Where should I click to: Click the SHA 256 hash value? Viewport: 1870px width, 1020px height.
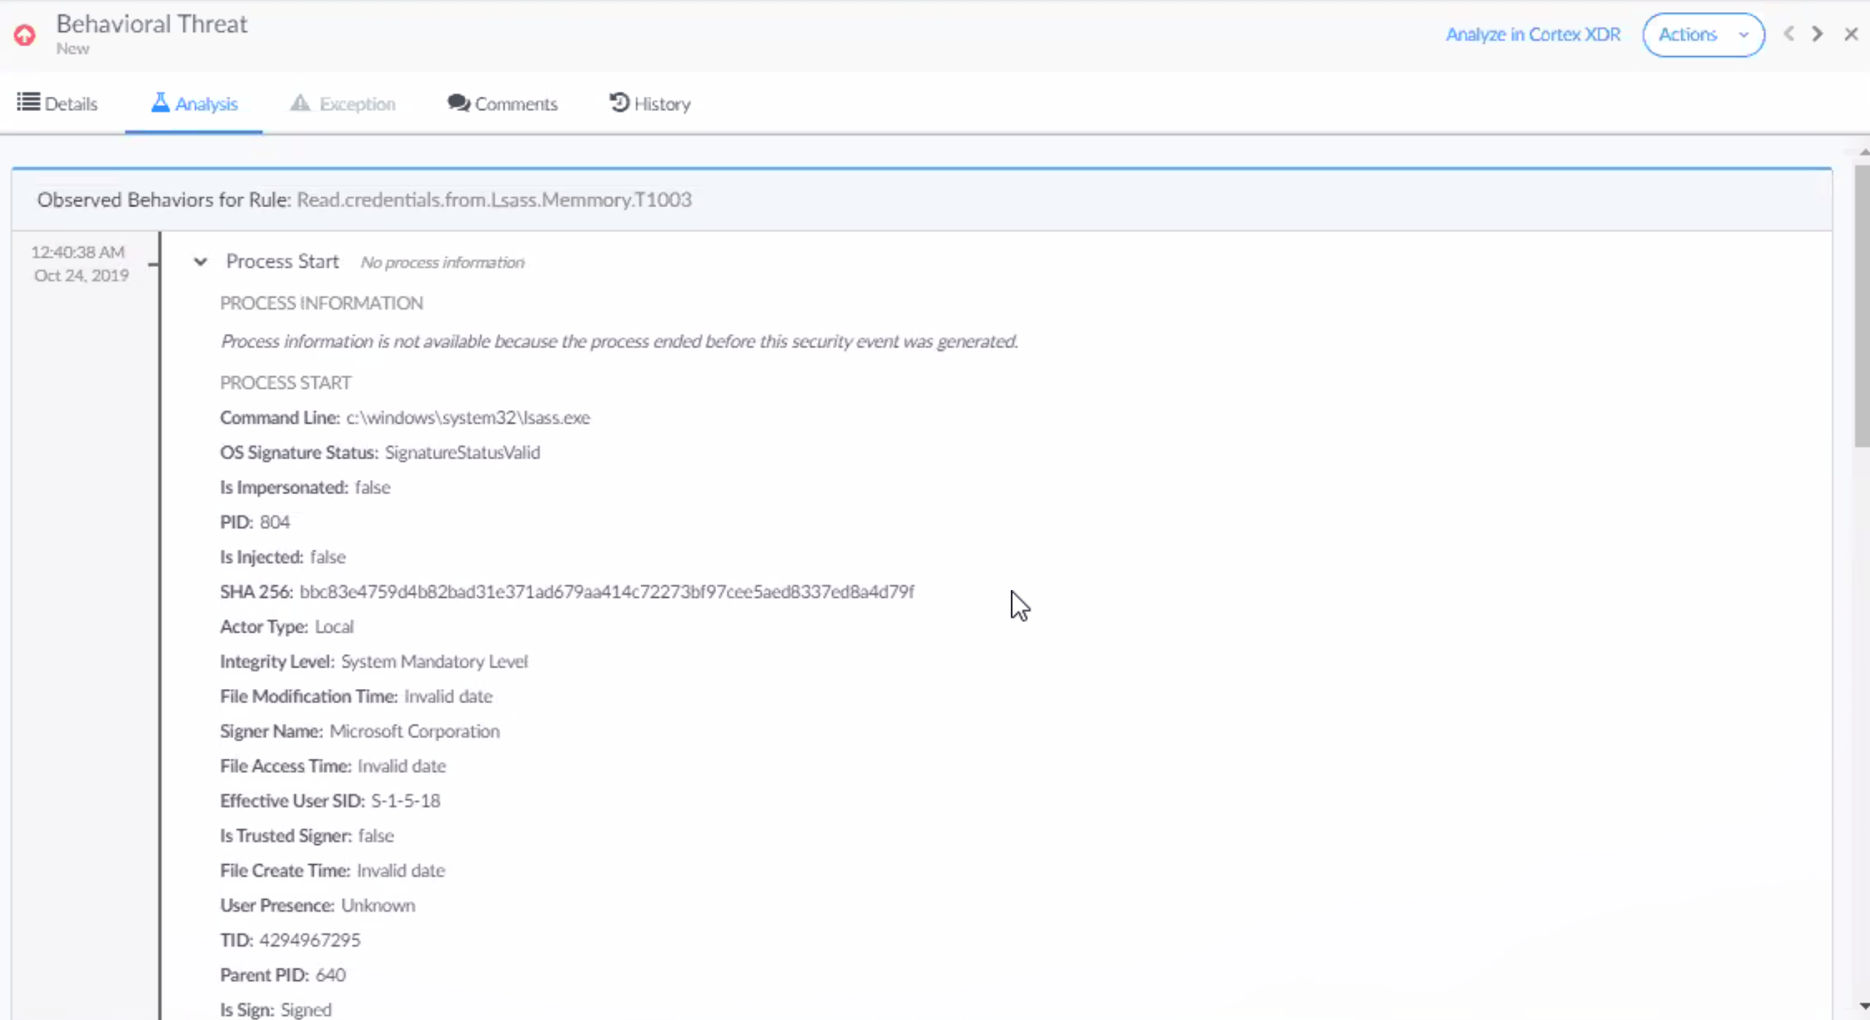[607, 592]
